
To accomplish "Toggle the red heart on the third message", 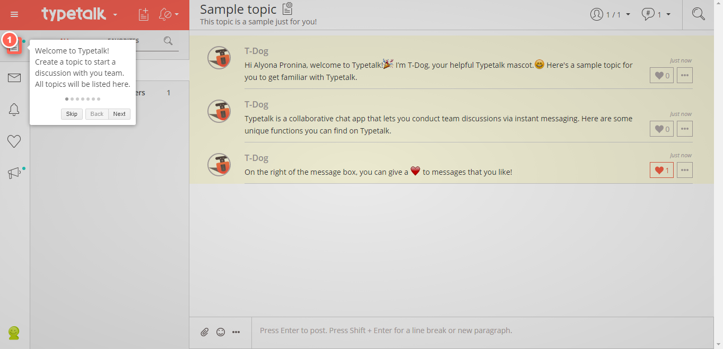I will [x=661, y=170].
